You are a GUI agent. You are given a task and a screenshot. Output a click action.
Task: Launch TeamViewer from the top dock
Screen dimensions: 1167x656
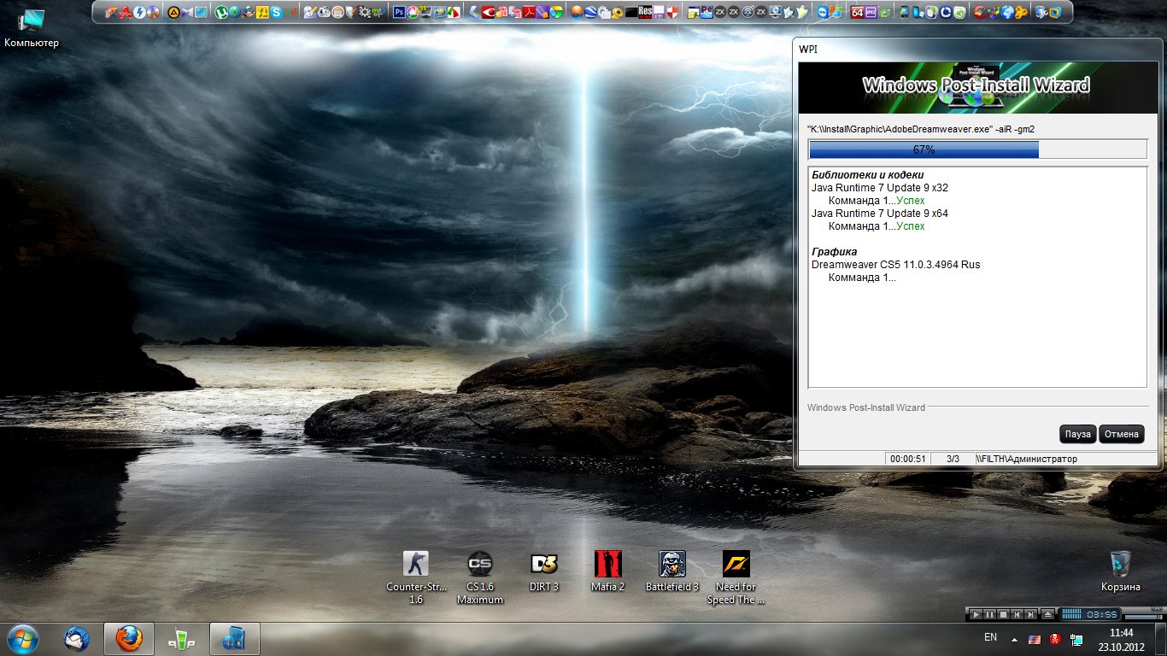tap(822, 12)
